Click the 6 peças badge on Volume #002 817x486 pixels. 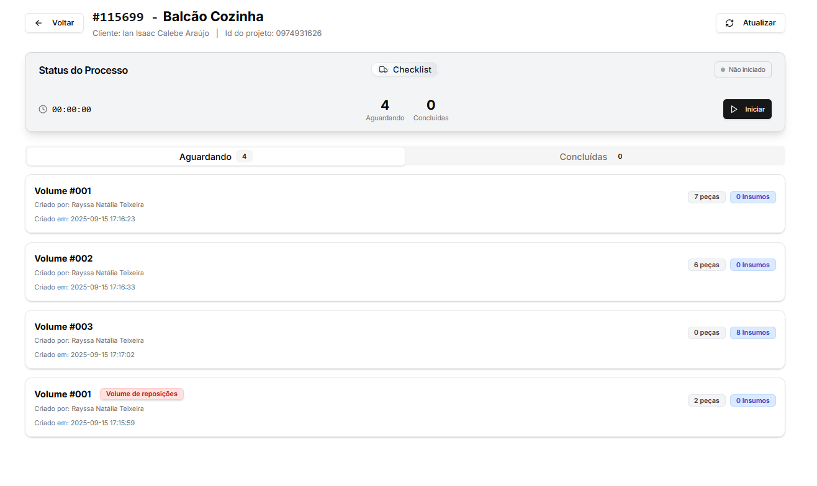706,265
